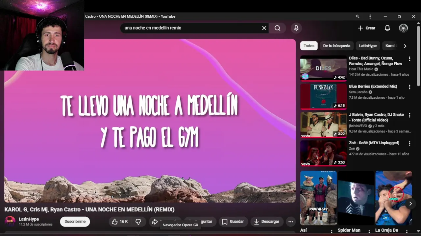This screenshot has height=236, width=421.
Task: Click '11,2 M de suscriptores' text
Action: (36, 225)
